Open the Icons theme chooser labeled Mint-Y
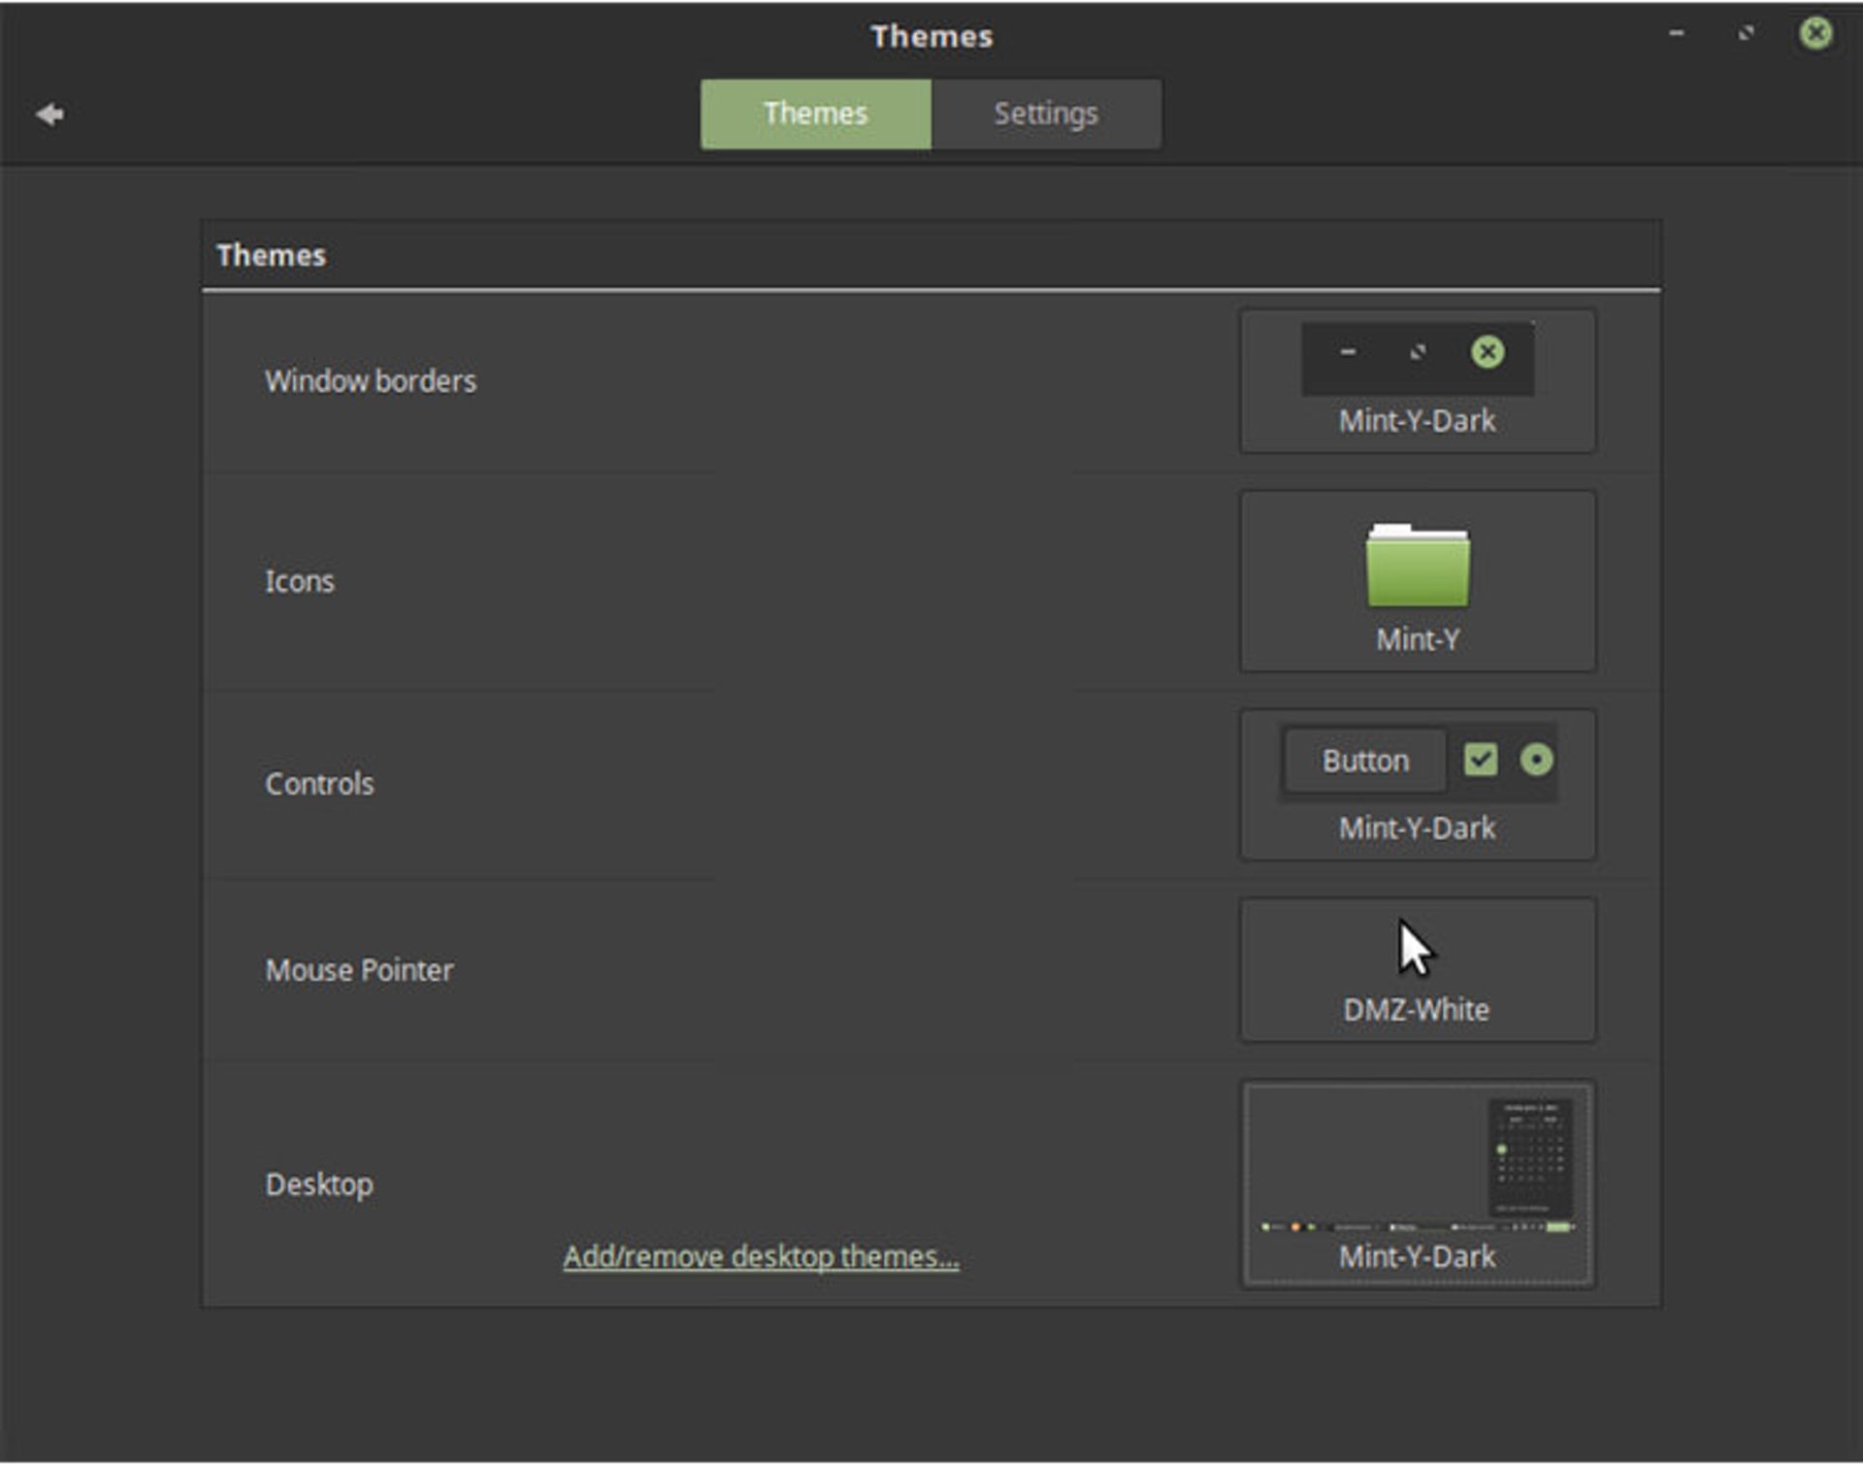Screen dimensions: 1863x1465 [x=1417, y=640]
